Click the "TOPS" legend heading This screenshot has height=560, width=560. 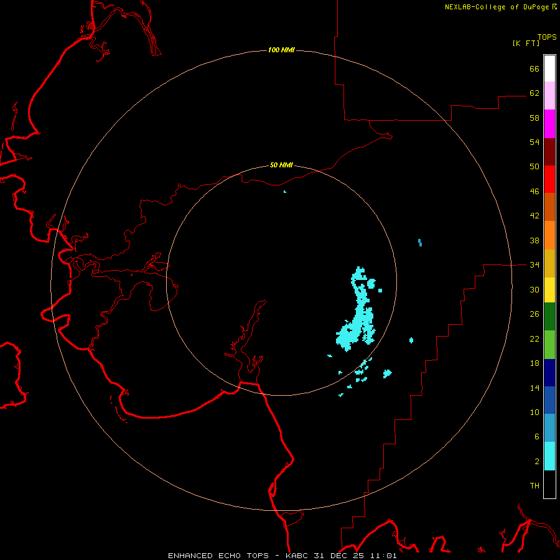[547, 37]
